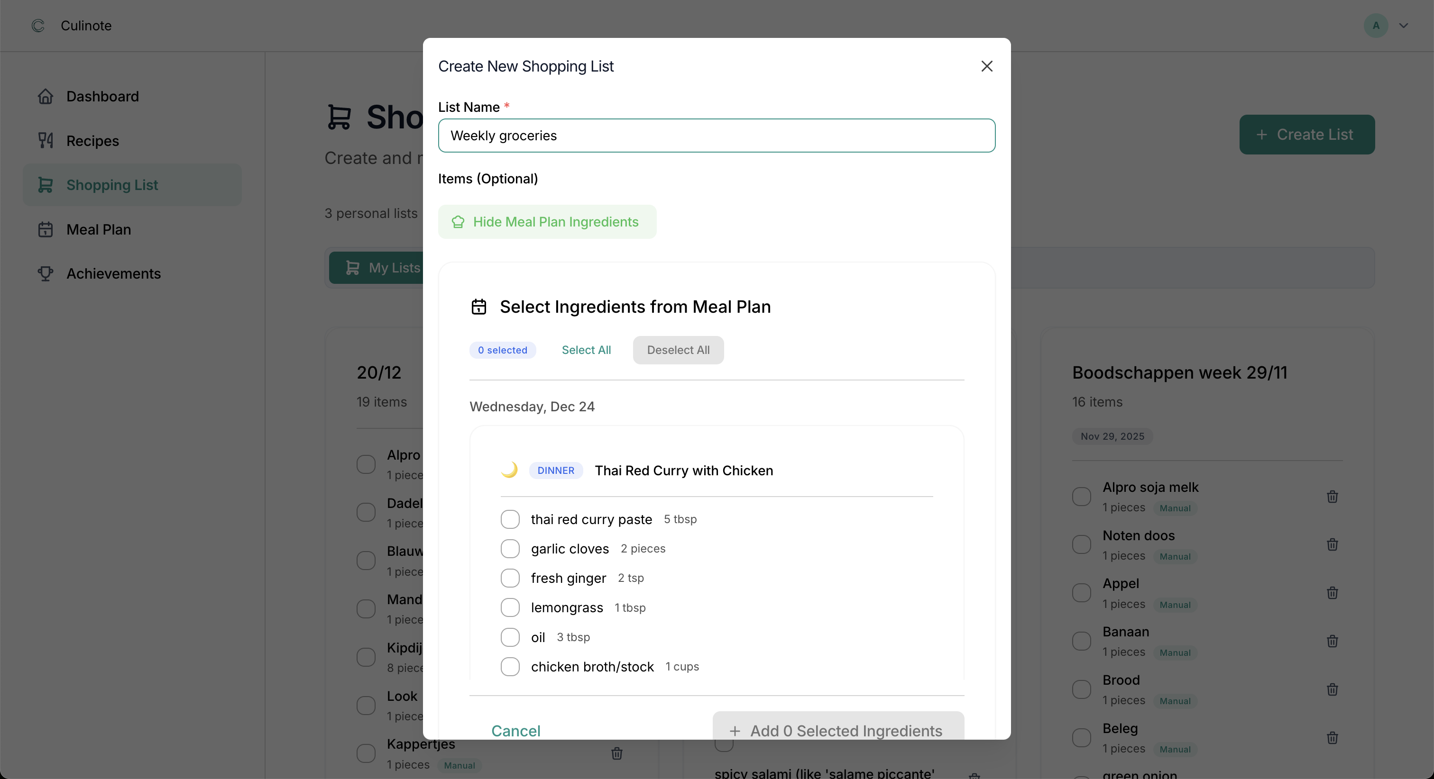Click the 0 selected count badge

(x=502, y=349)
